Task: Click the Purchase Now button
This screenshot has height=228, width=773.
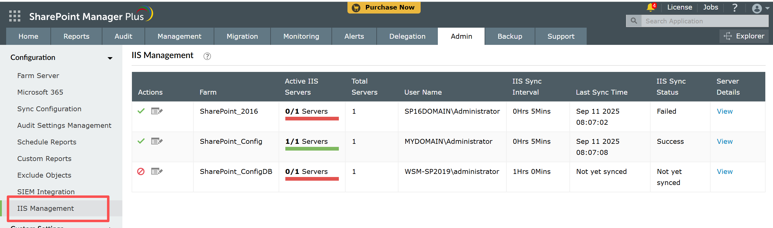Action: pyautogui.click(x=384, y=8)
